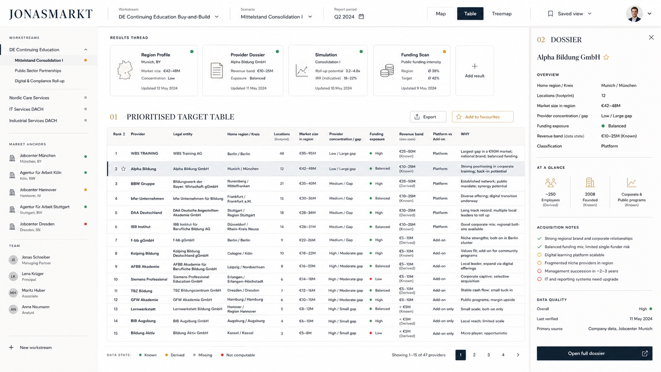
Task: Click the bookmark icon for Saved view
Action: 550,13
